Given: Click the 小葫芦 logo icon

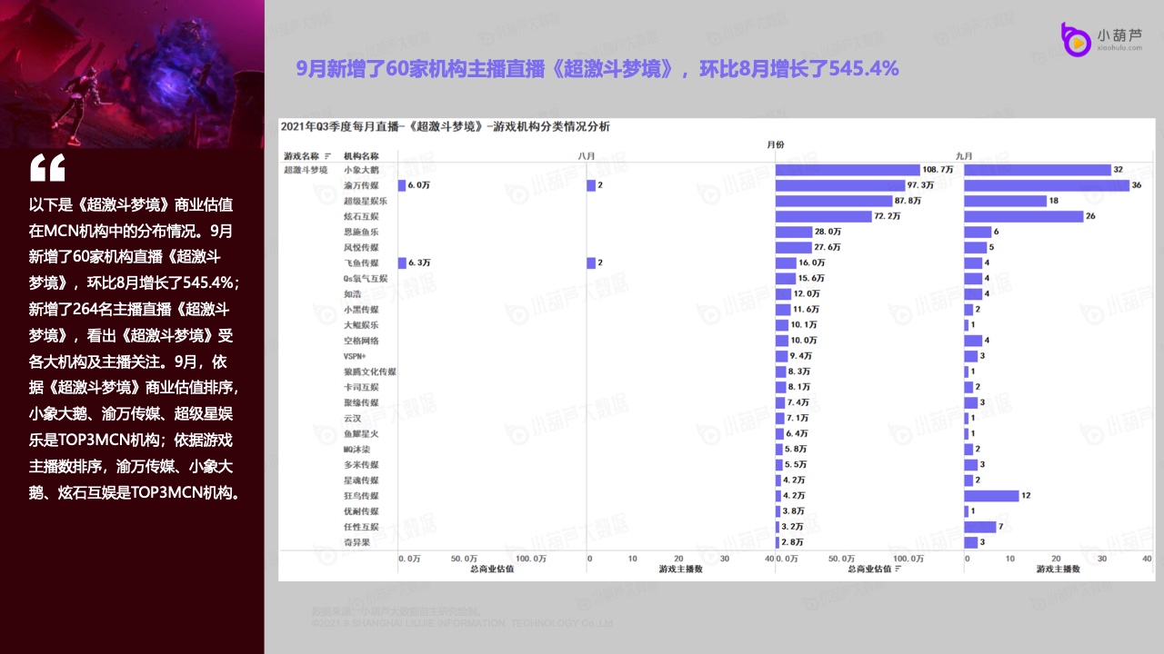Looking at the screenshot, I should coord(1076,40).
